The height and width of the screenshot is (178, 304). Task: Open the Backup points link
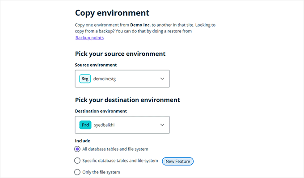point(89,38)
